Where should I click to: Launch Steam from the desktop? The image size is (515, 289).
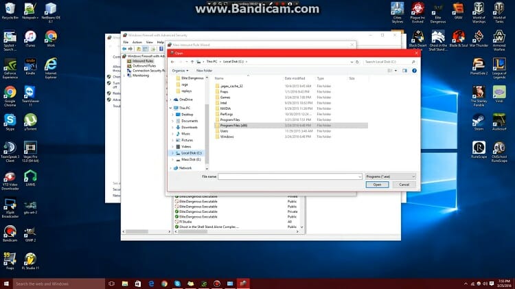pyautogui.click(x=479, y=122)
